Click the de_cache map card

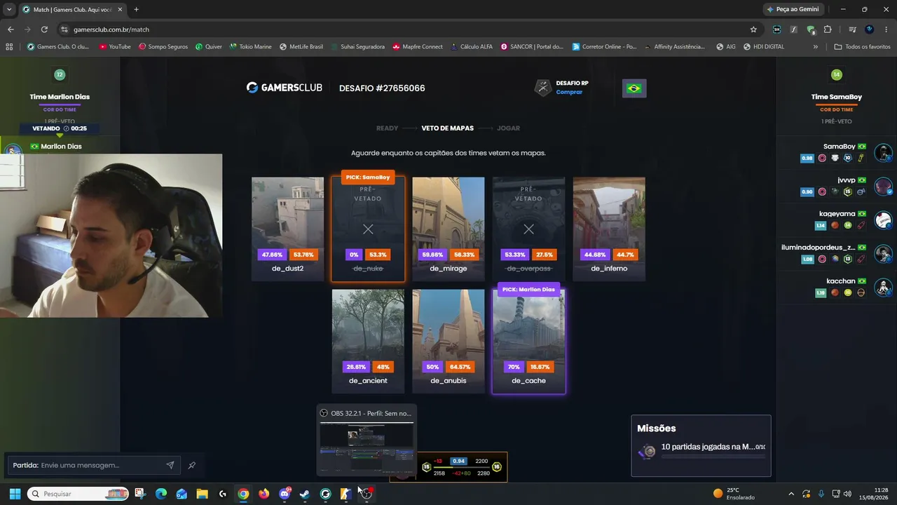(x=528, y=341)
